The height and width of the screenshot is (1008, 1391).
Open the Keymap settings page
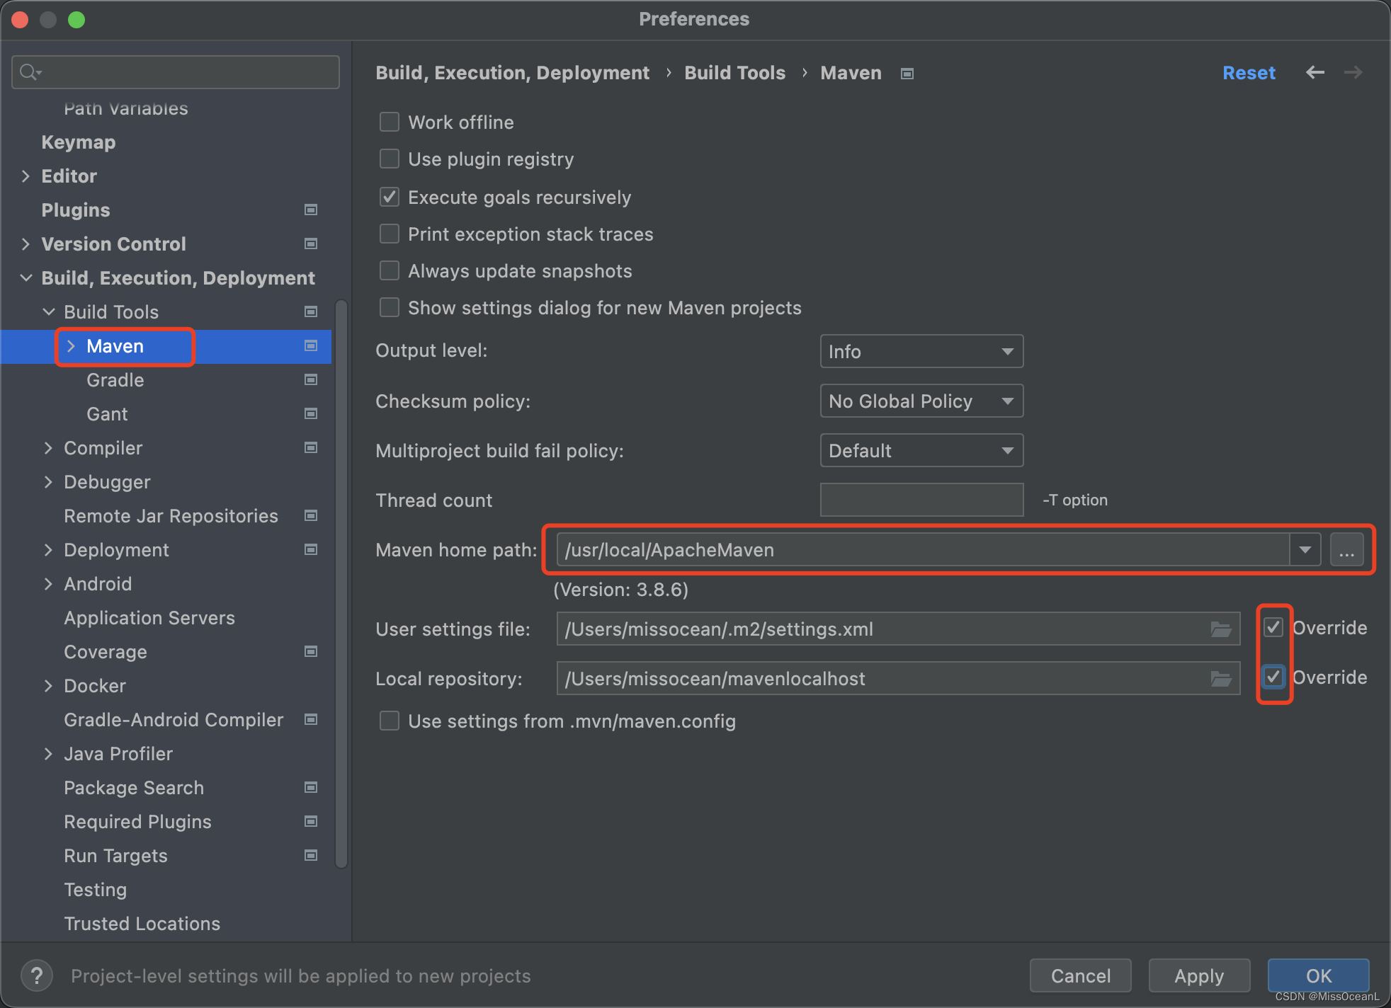(x=78, y=142)
